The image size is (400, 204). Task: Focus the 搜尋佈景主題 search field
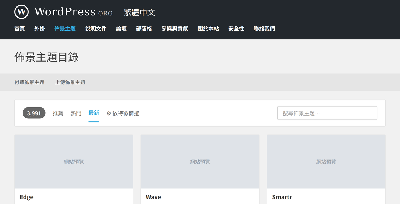coord(327,113)
